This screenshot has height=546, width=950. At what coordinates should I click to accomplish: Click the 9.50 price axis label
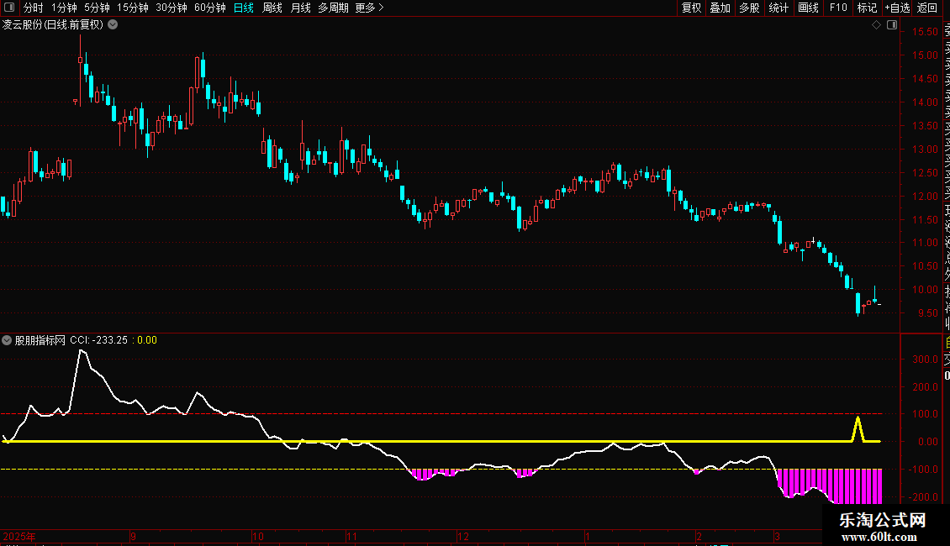[927, 313]
